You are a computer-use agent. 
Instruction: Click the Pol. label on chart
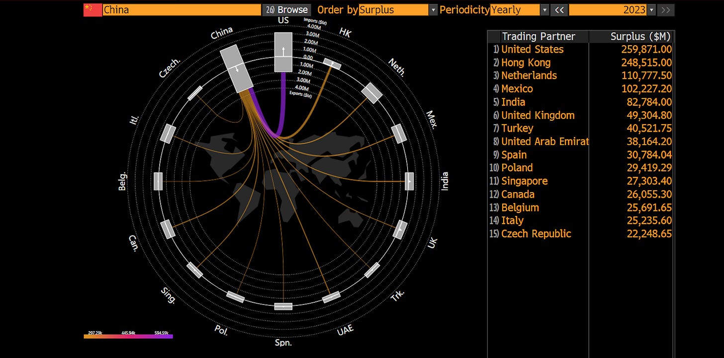(221, 330)
